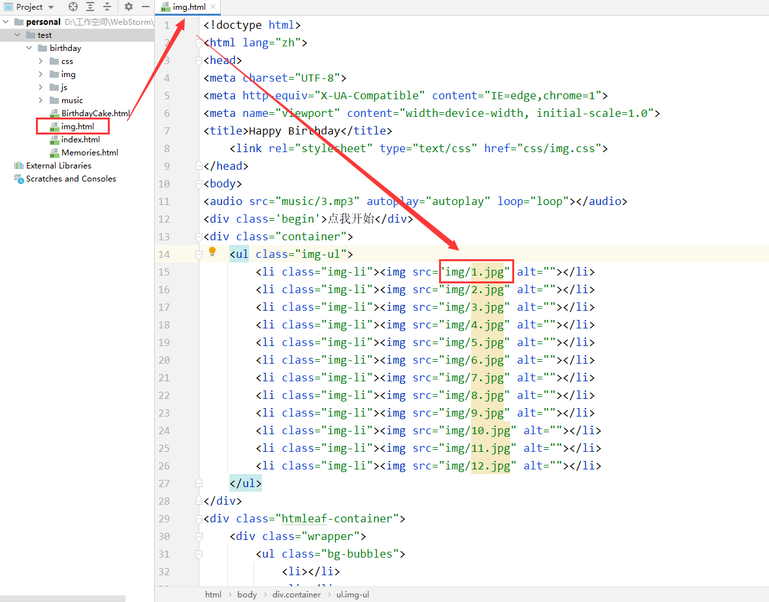Click the Scratches and Consoles icon

coord(19,179)
